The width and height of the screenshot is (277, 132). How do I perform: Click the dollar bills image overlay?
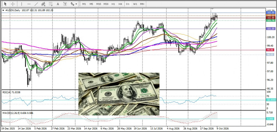(x=119, y=94)
